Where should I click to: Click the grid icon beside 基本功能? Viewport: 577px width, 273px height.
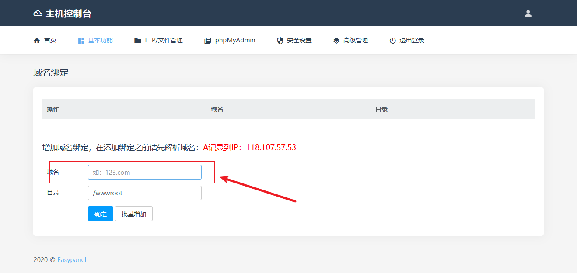pyautogui.click(x=81, y=41)
